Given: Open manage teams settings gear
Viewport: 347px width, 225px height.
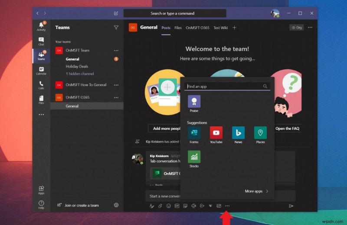Looking at the screenshot, I should [116, 205].
